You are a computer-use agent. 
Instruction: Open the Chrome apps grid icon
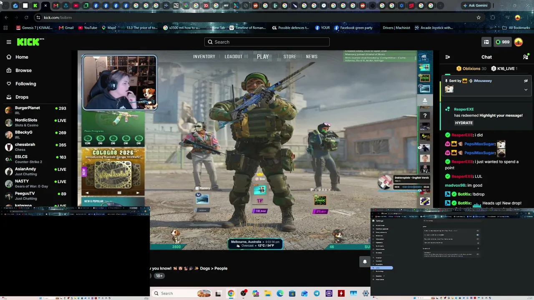[5, 28]
